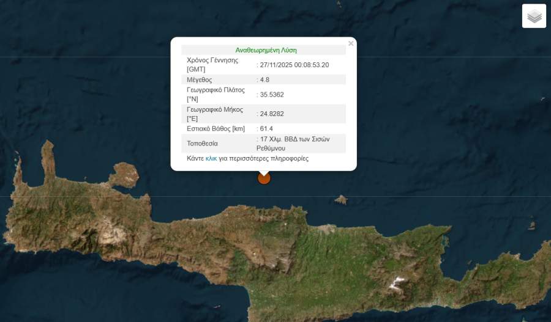Click the small island north of Crete's coast
The width and height of the screenshot is (551, 322).
click(341, 199)
